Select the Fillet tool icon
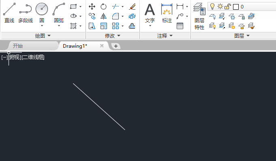Image resolution: width=276 pixels, height=161 pixels. point(116,16)
